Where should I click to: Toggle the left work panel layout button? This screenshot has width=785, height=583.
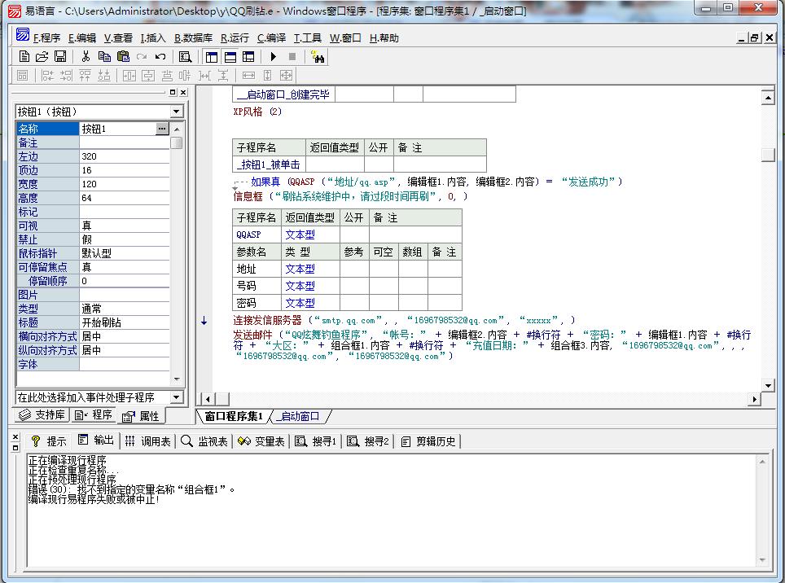tap(212, 57)
